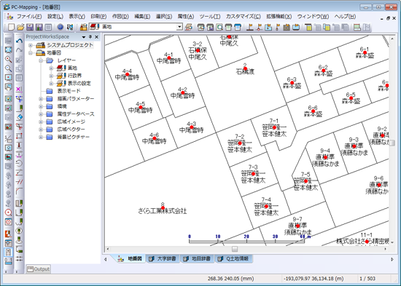Screen dimensions: 401x286
Task: Click the blue floppy Save icon
Action: pyautogui.click(x=30, y=27)
